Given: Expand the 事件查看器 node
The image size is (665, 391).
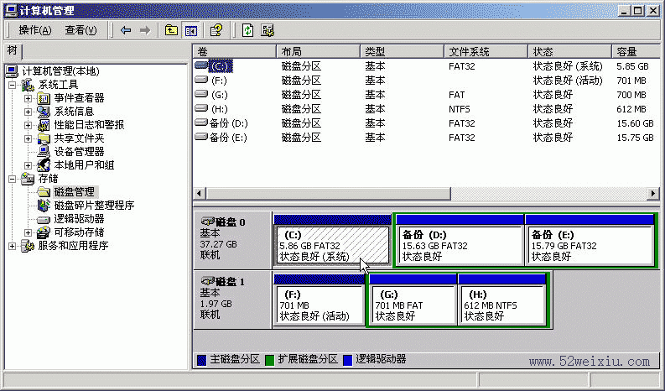Looking at the screenshot, I should click(x=28, y=98).
